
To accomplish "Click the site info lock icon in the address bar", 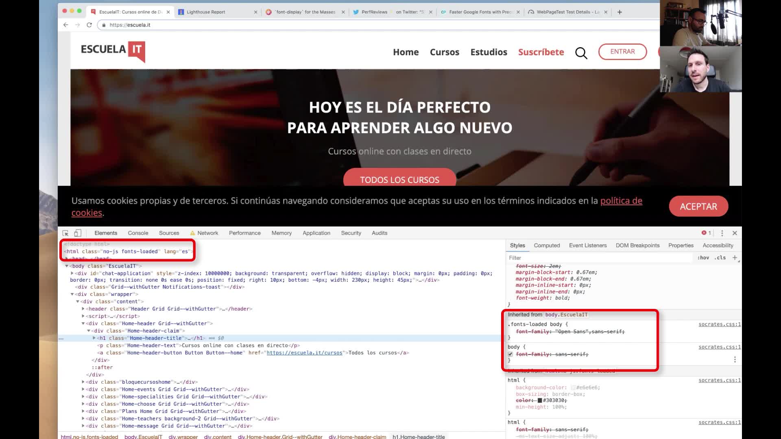I will click(104, 25).
